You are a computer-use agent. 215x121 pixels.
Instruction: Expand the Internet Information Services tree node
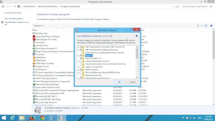click(78, 61)
